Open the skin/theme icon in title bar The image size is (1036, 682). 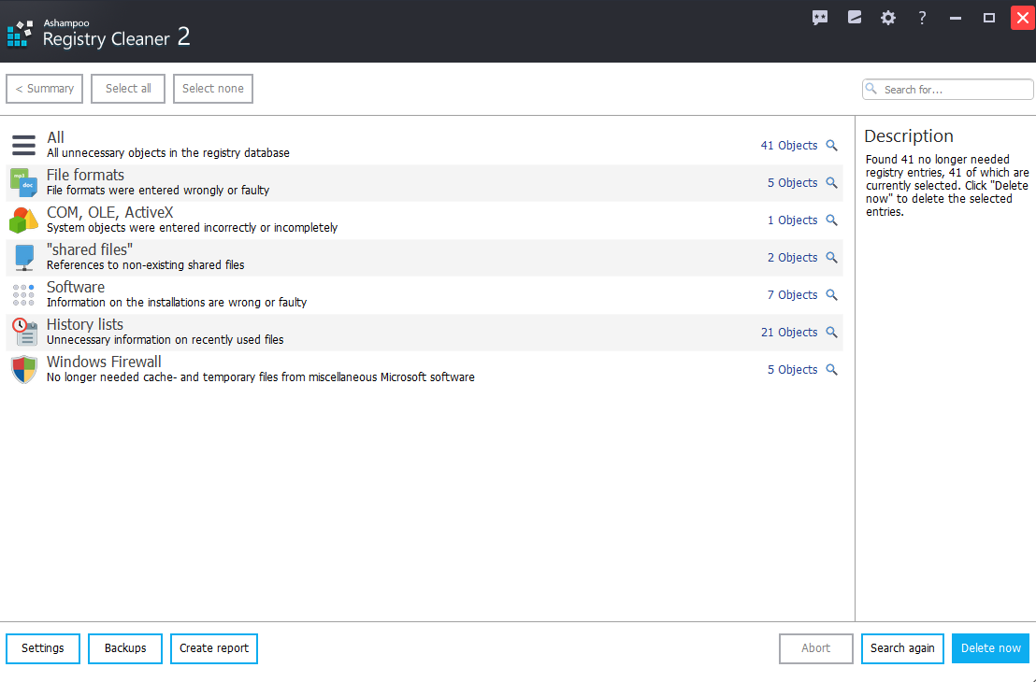(855, 18)
